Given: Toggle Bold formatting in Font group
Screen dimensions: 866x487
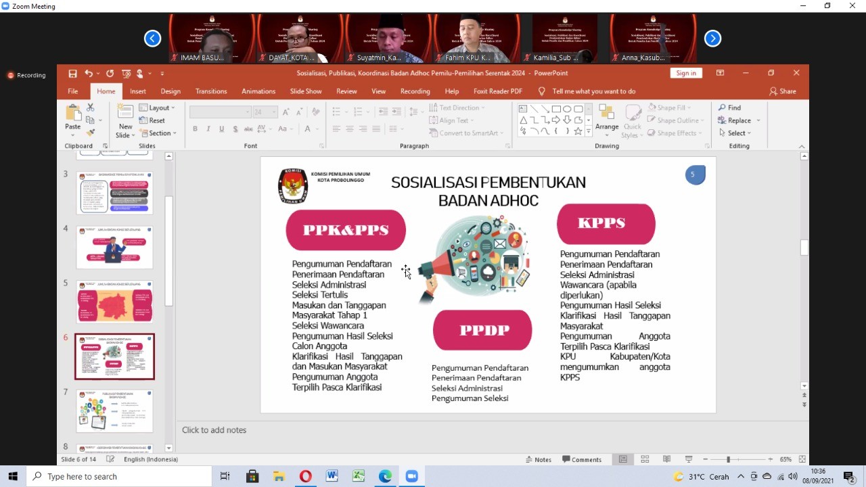Looking at the screenshot, I should [195, 129].
